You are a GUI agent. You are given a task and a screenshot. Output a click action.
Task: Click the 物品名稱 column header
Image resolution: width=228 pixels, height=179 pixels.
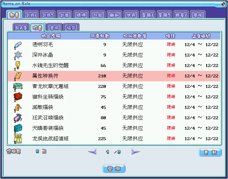coord(53,36)
